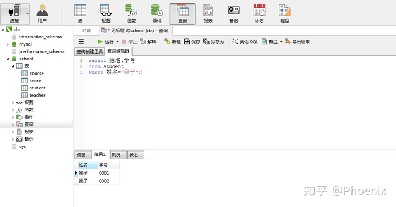Image resolution: width=396 pixels, height=207 pixels.
Task: Switch to 查询创建工具 query builder tab
Action: (90, 52)
